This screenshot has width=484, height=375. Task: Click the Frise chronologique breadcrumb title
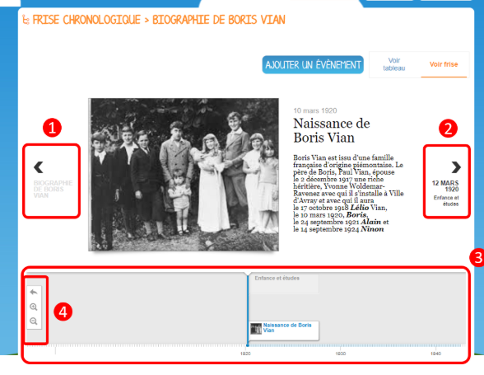(86, 20)
